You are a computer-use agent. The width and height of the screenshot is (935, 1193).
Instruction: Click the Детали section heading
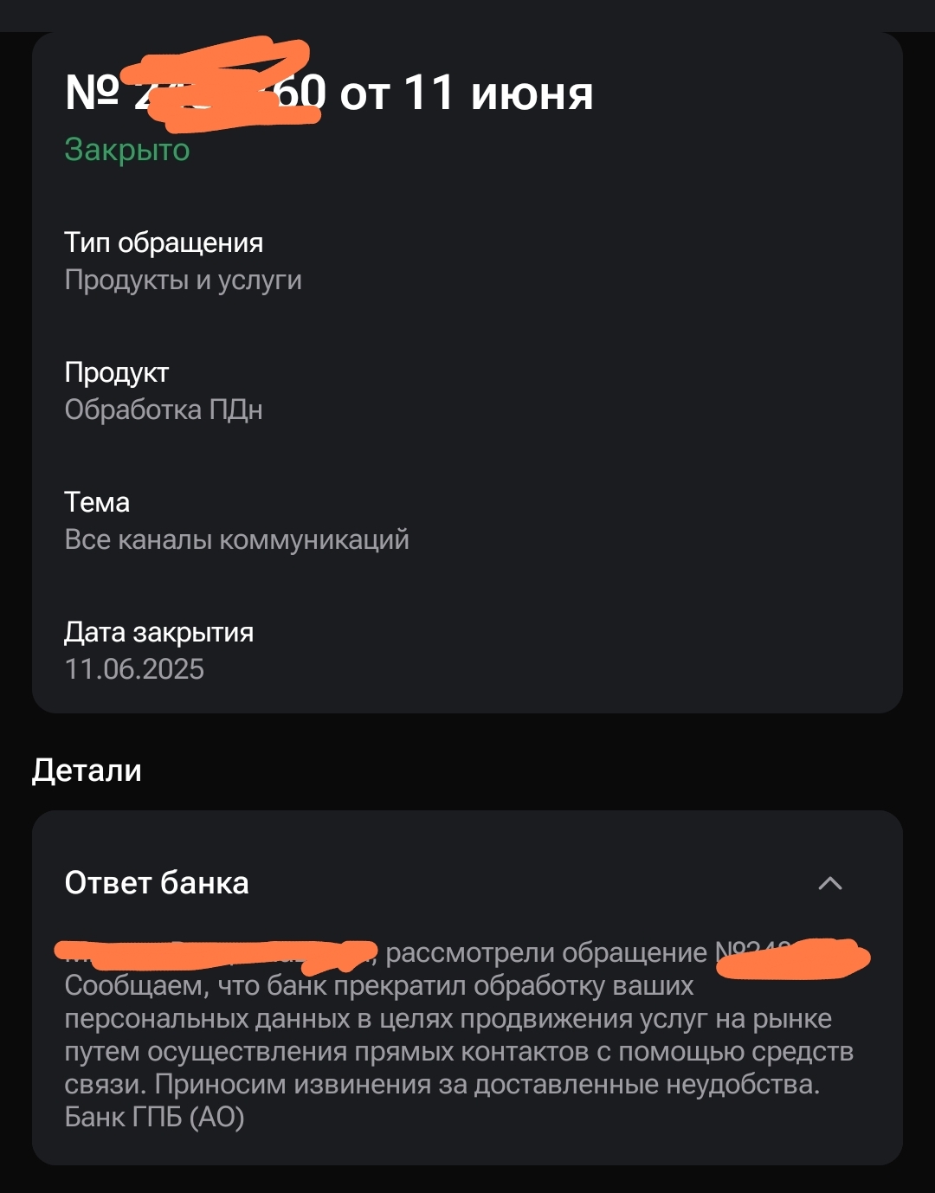(87, 770)
